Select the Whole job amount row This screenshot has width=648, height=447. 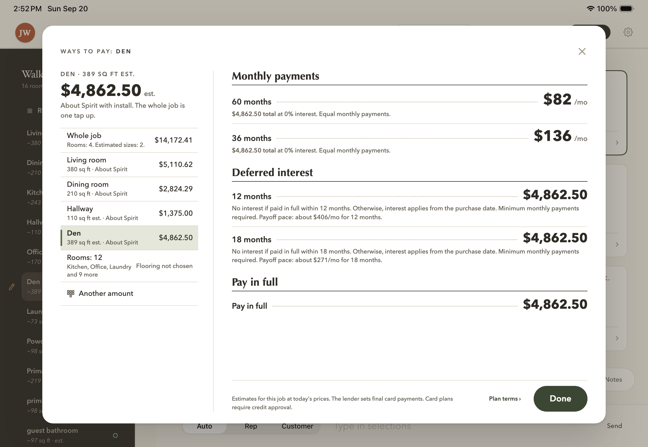tap(129, 140)
